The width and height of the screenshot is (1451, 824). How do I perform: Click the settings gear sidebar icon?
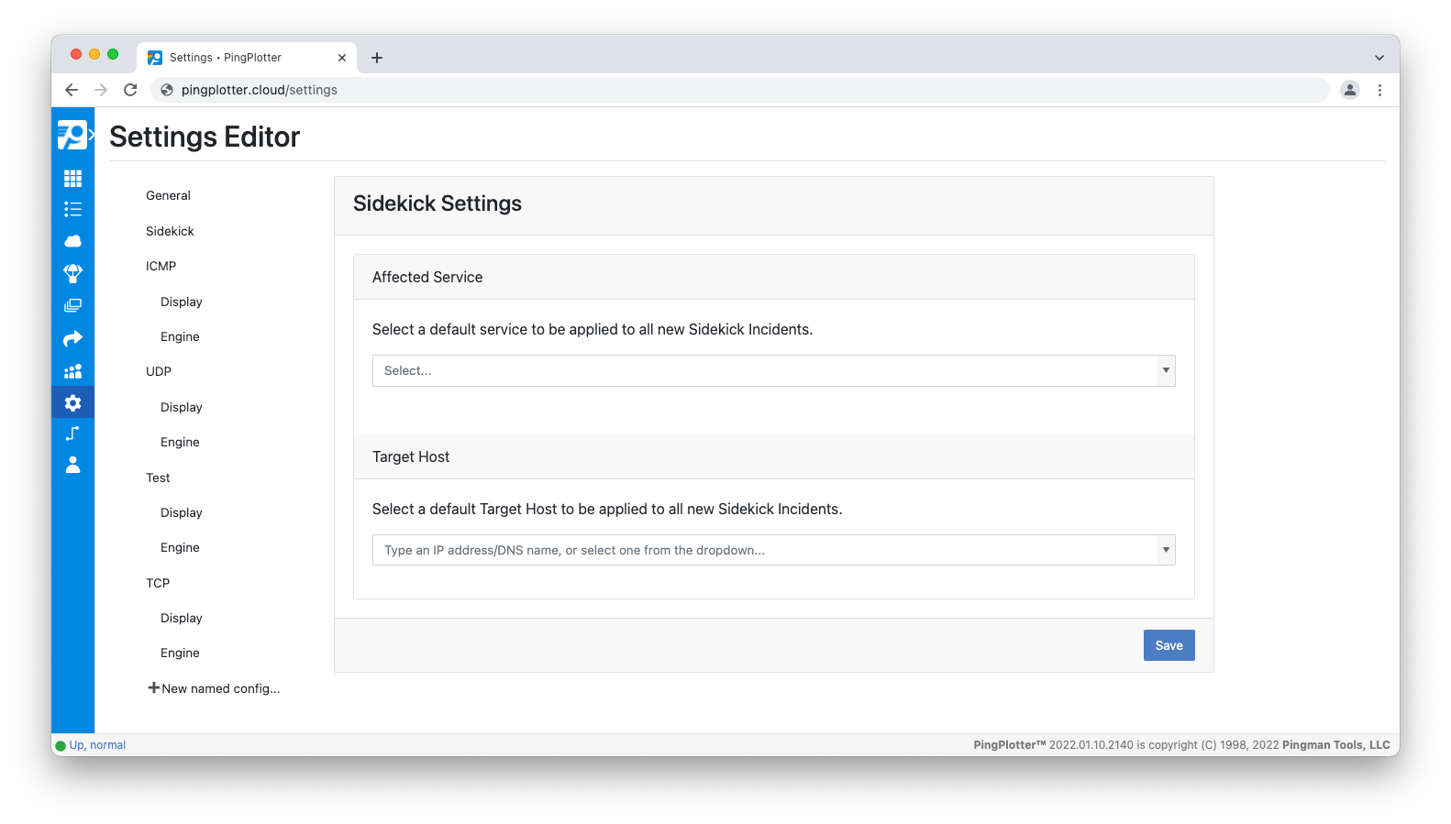[72, 402]
